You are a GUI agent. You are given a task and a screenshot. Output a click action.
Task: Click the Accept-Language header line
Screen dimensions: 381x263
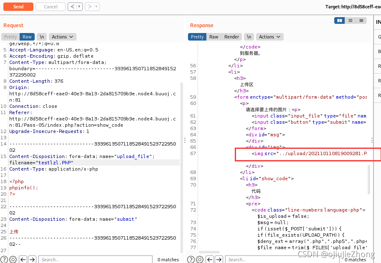point(54,50)
